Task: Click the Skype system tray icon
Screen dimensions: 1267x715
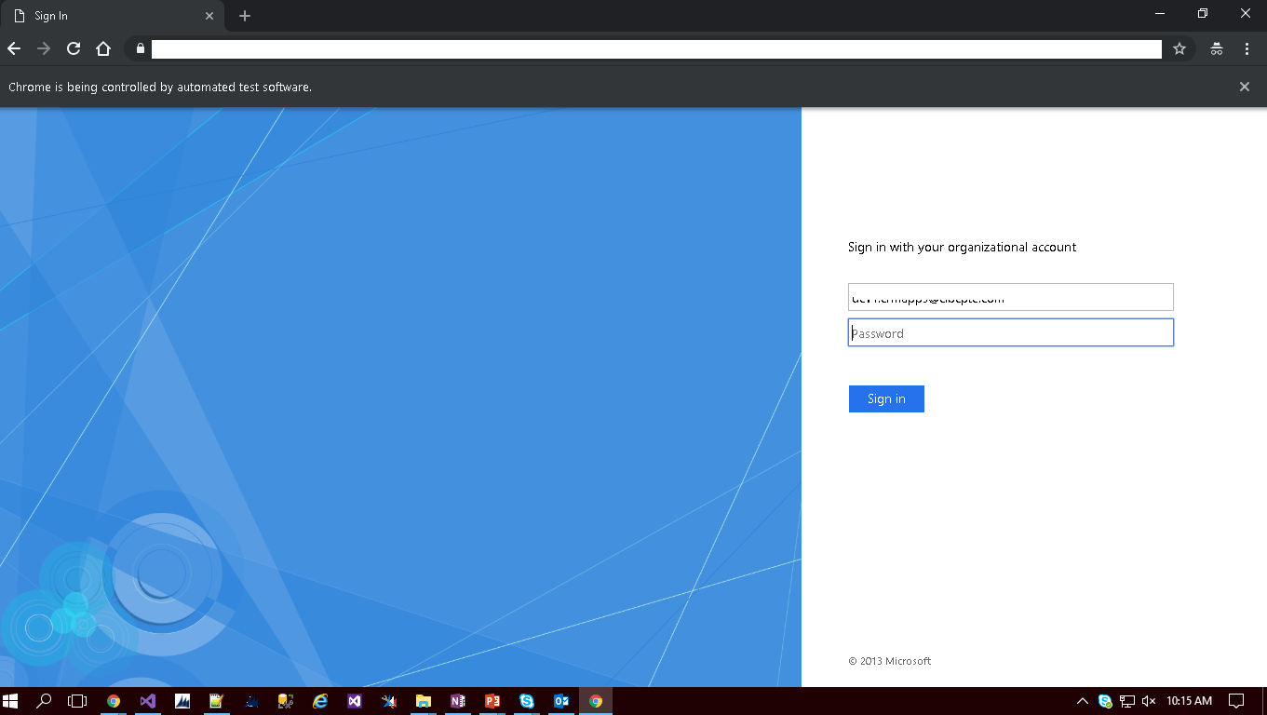Action: pyautogui.click(x=1105, y=701)
